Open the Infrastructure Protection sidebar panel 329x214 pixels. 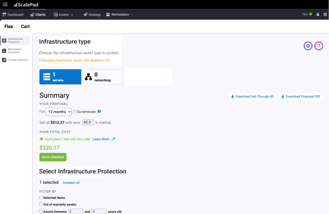click(x=15, y=40)
